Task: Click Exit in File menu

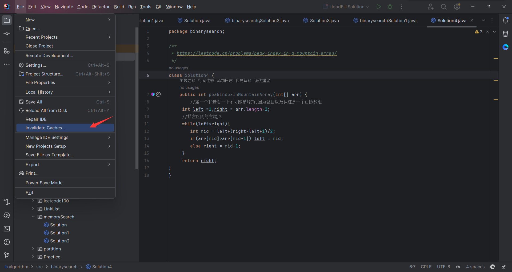Action: coord(65,193)
